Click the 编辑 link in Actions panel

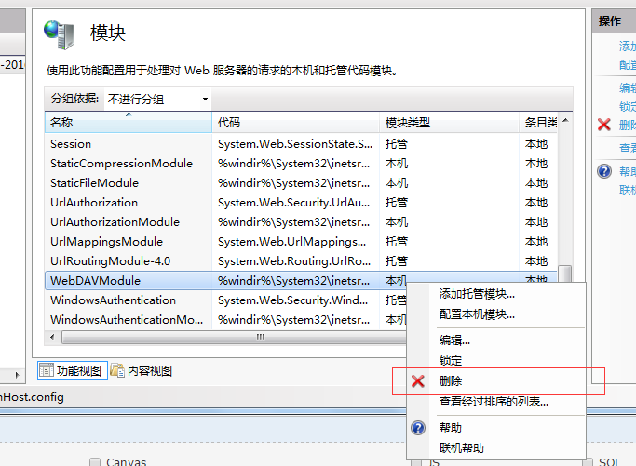click(629, 88)
